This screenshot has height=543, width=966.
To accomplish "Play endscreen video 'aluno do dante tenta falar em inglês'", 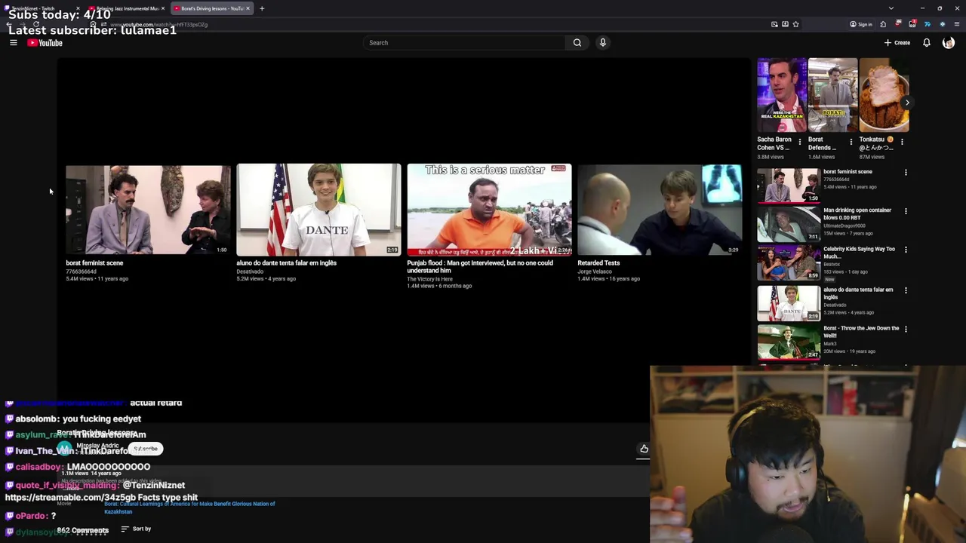I will pyautogui.click(x=318, y=210).
